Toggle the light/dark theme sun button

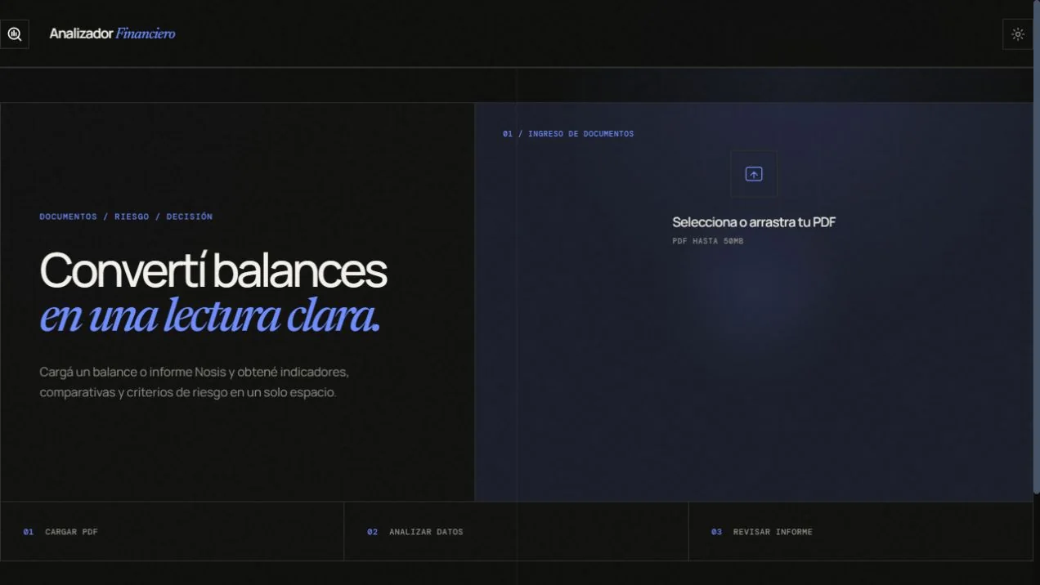coord(1018,34)
